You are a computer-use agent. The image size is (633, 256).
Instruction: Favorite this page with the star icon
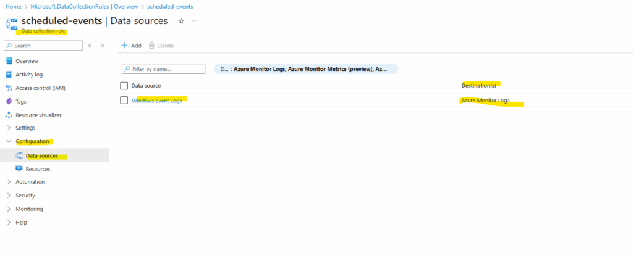(181, 21)
